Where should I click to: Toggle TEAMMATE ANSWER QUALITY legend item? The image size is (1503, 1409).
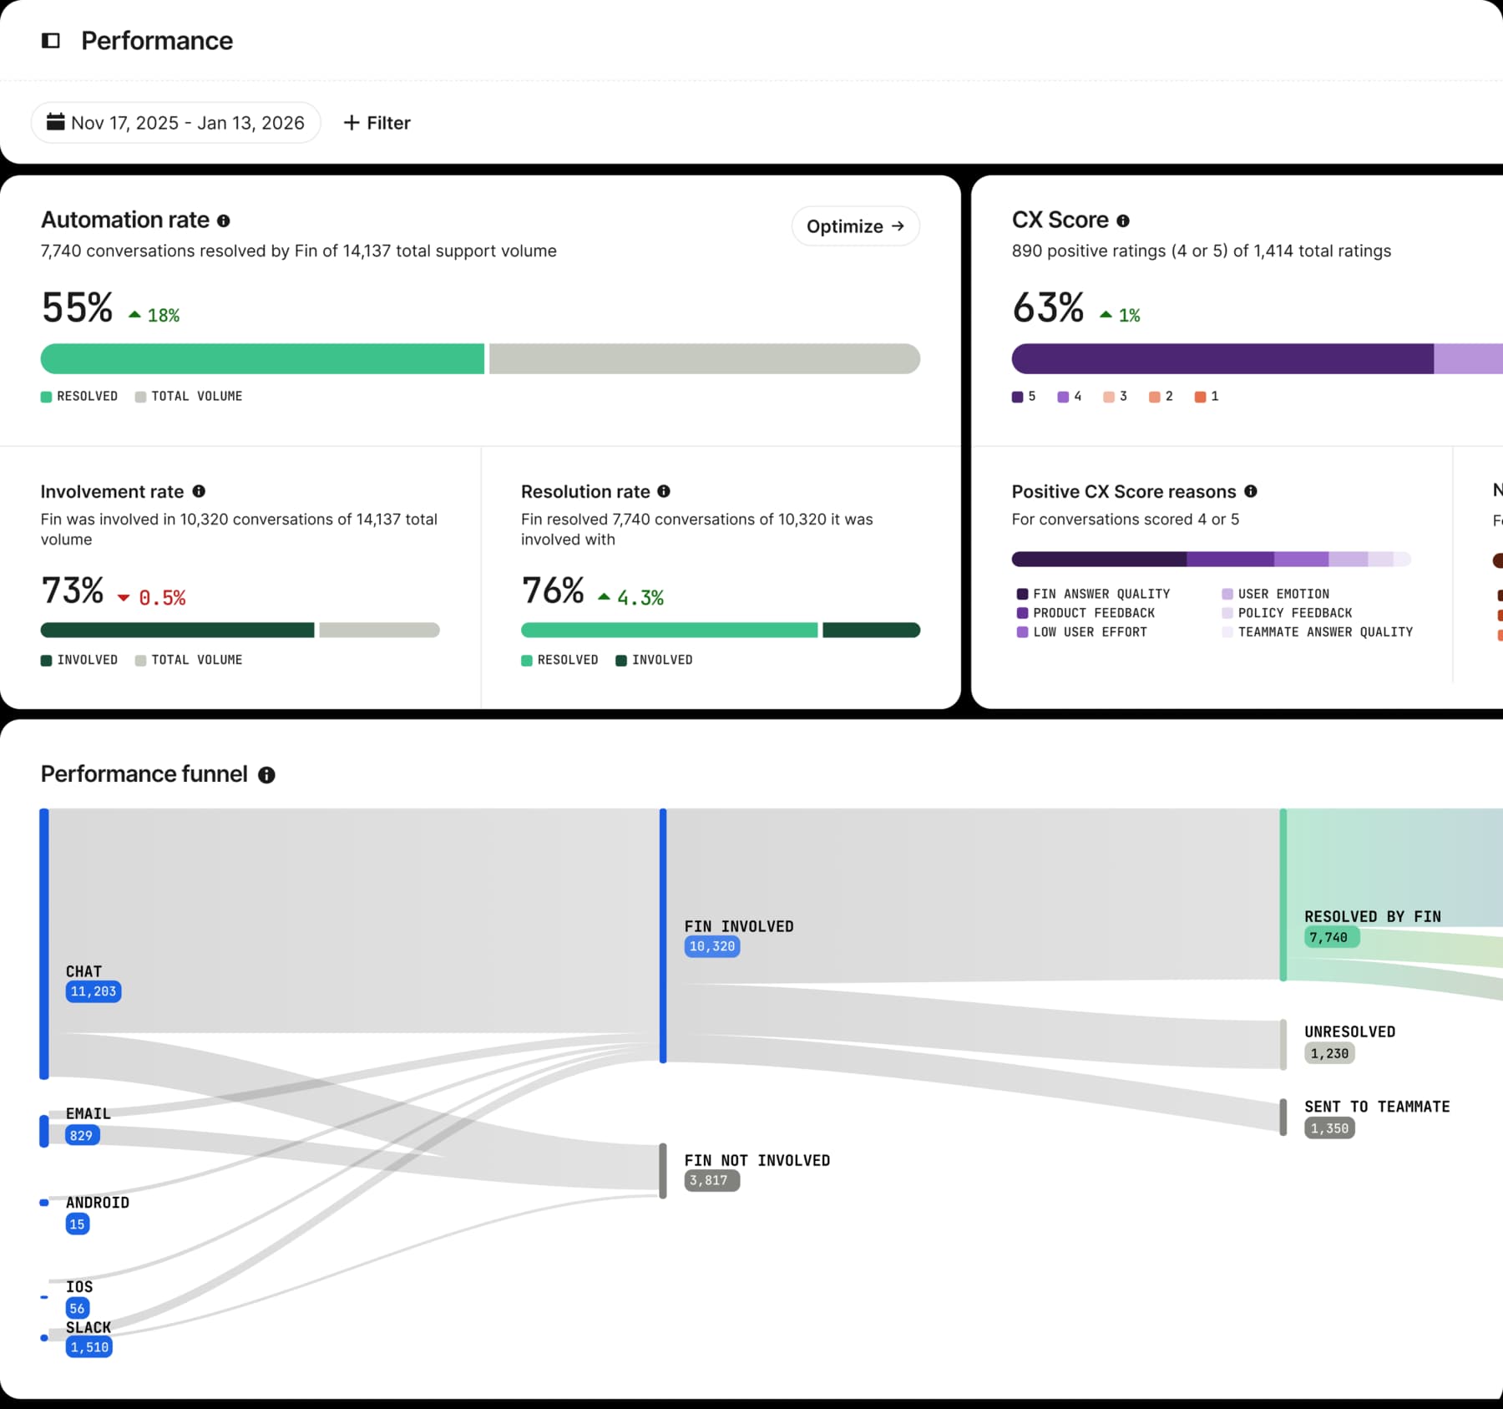point(1317,632)
